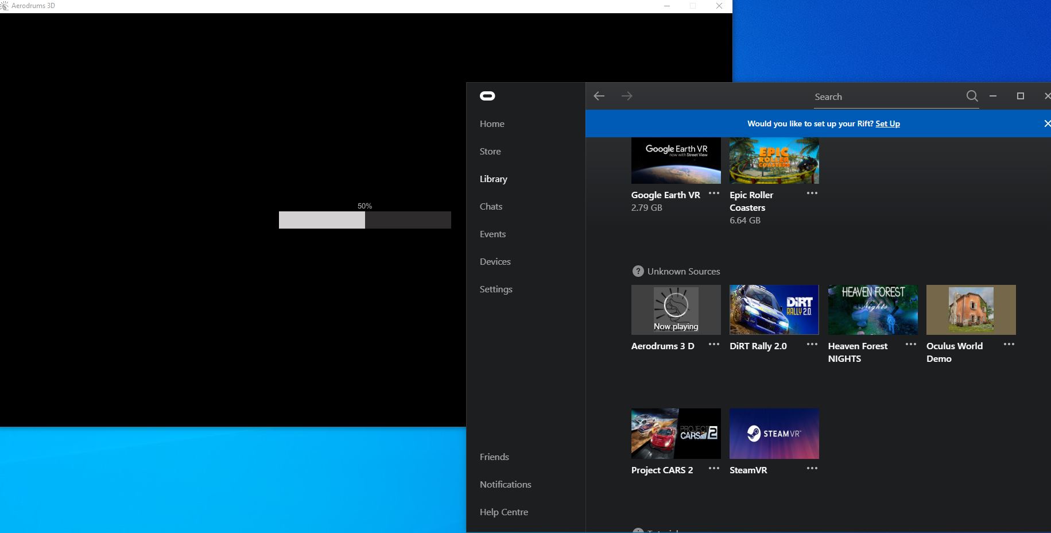The height and width of the screenshot is (533, 1051).
Task: Click the Set Up link in banner
Action: pyautogui.click(x=887, y=123)
